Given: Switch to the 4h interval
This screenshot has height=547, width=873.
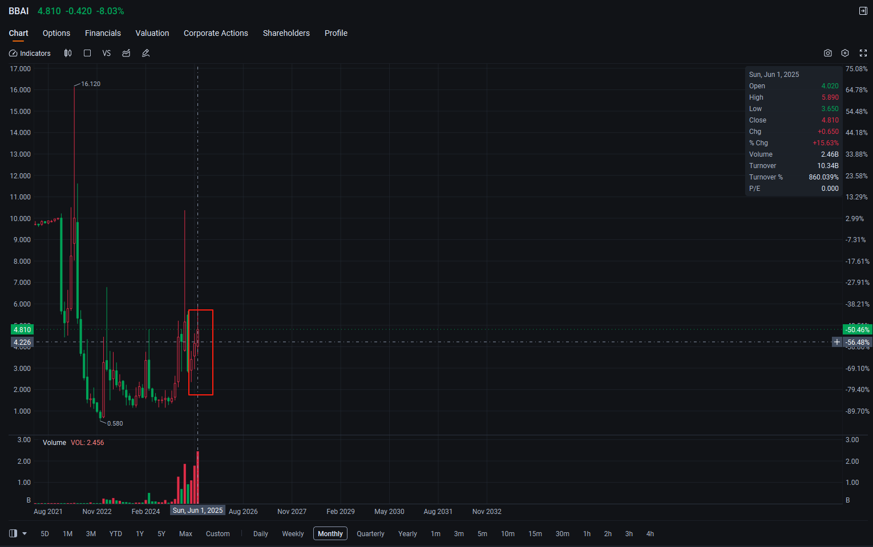Looking at the screenshot, I should coord(650,534).
